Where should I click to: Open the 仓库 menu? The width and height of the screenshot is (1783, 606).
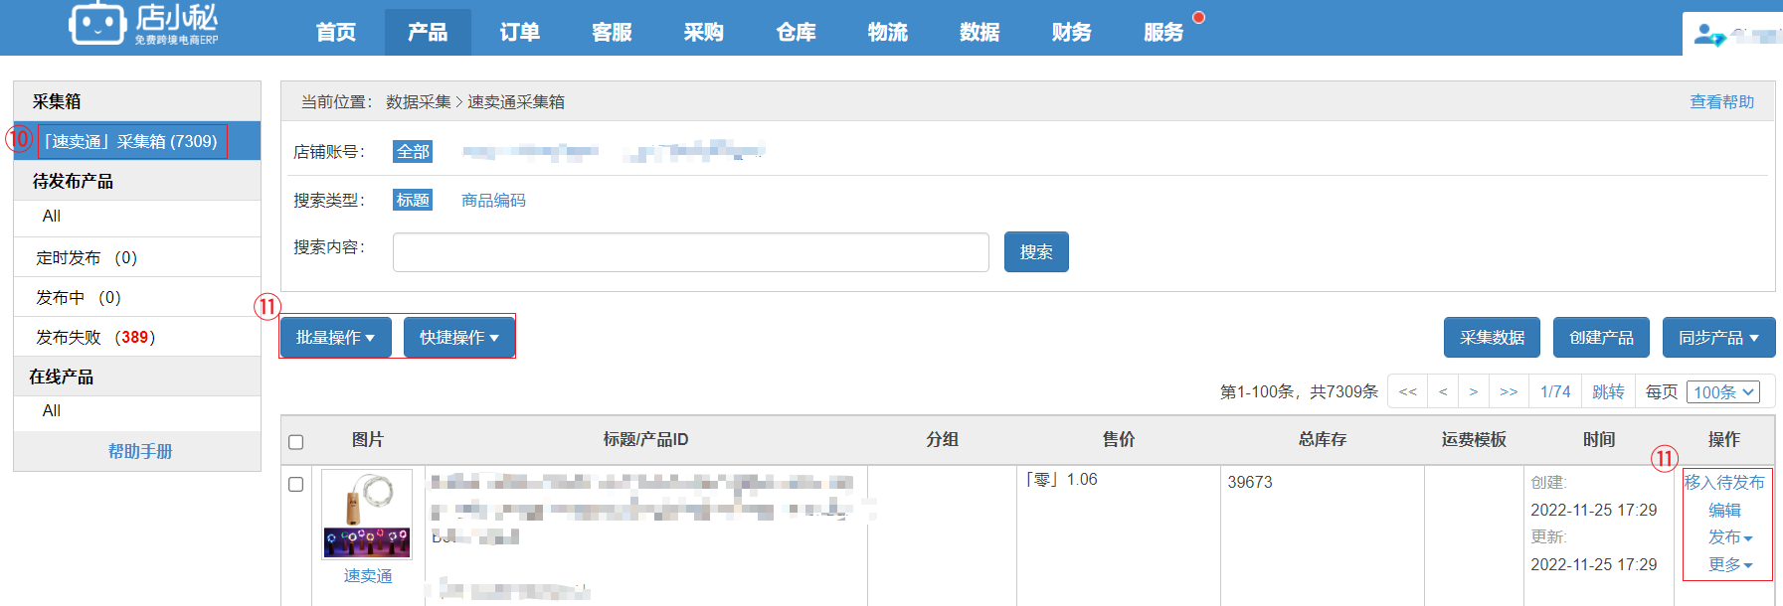(x=796, y=32)
